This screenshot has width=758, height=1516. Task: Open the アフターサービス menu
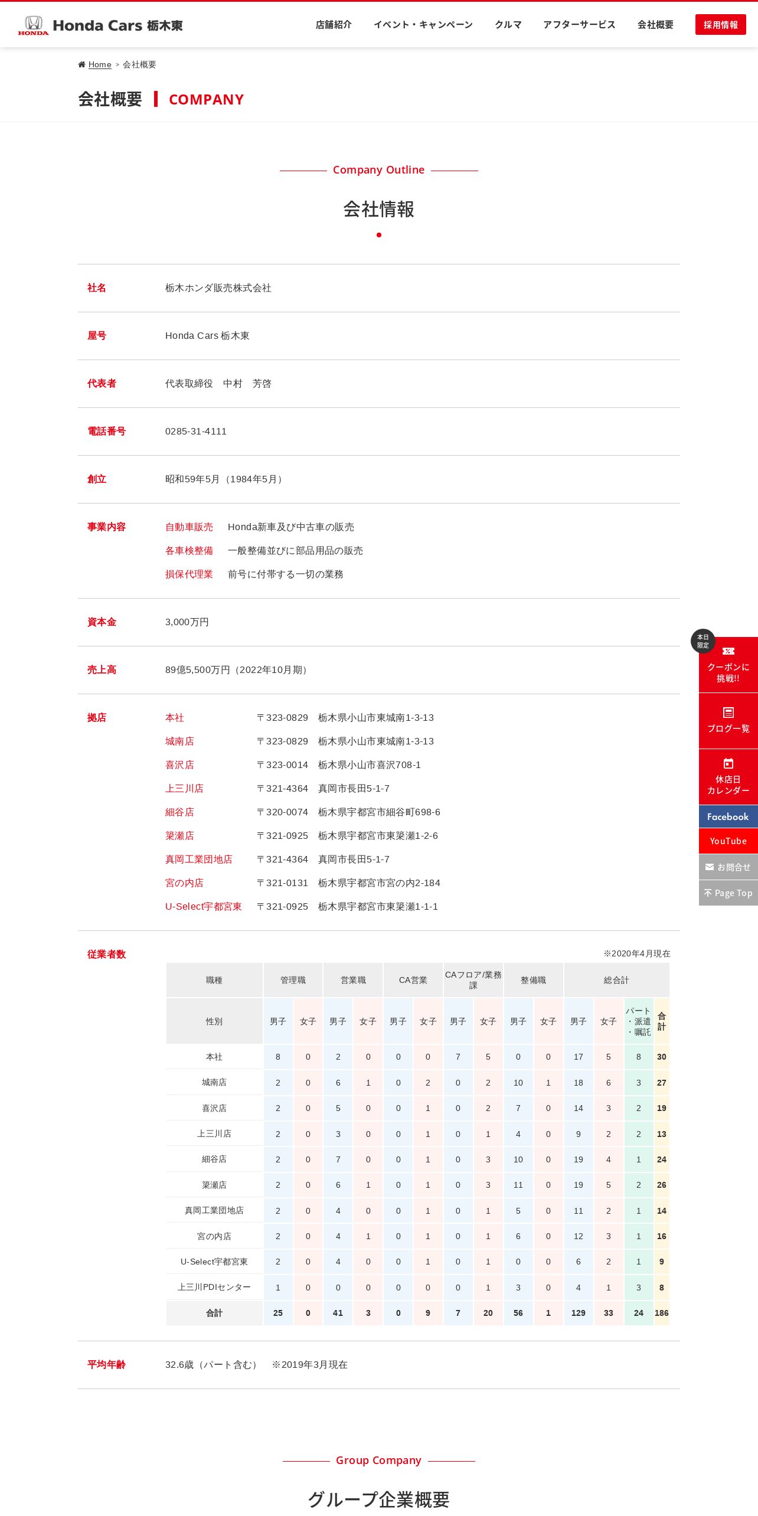tap(579, 25)
